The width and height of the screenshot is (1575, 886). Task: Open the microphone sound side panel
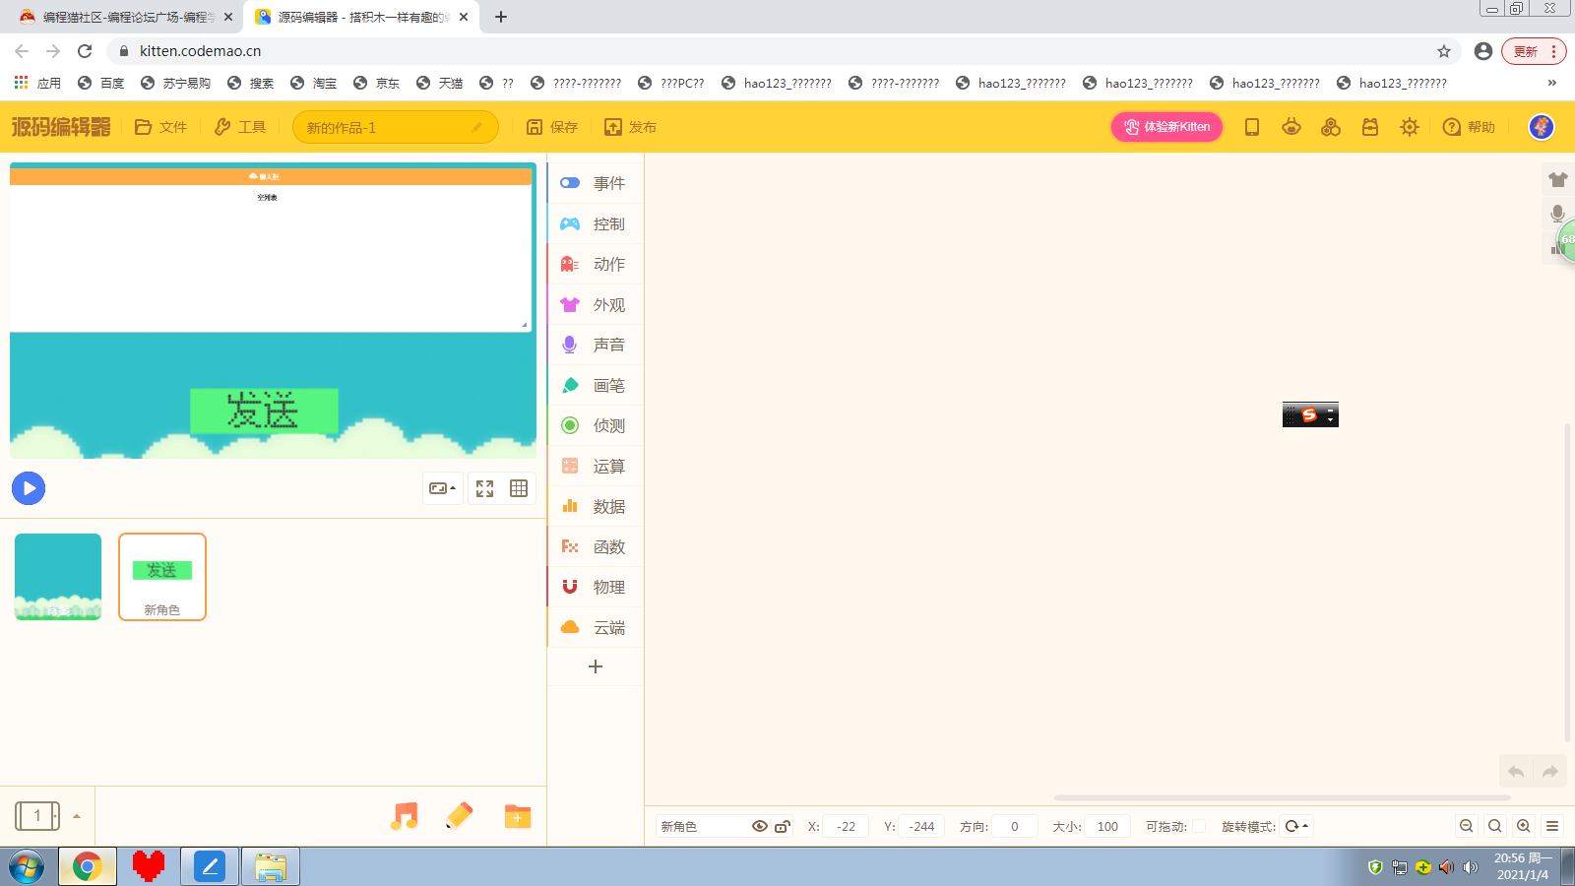(x=1558, y=214)
